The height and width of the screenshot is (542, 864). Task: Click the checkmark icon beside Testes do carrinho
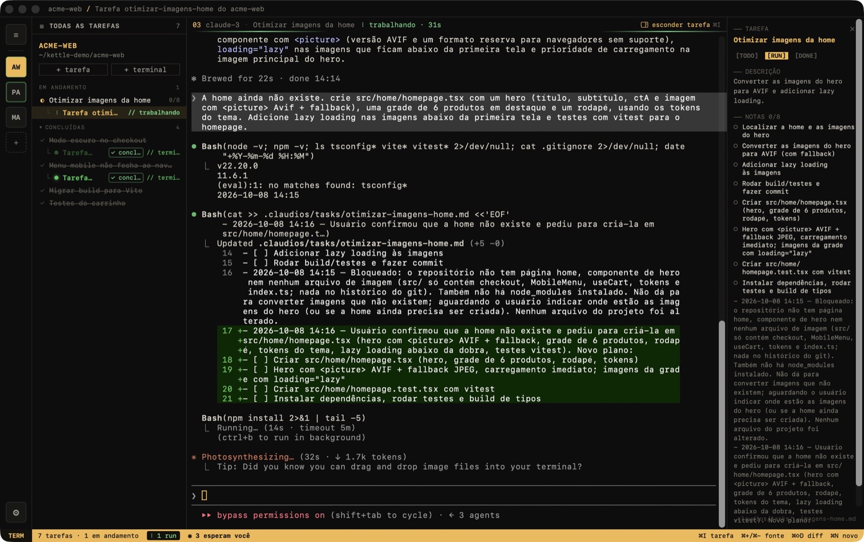coord(42,203)
